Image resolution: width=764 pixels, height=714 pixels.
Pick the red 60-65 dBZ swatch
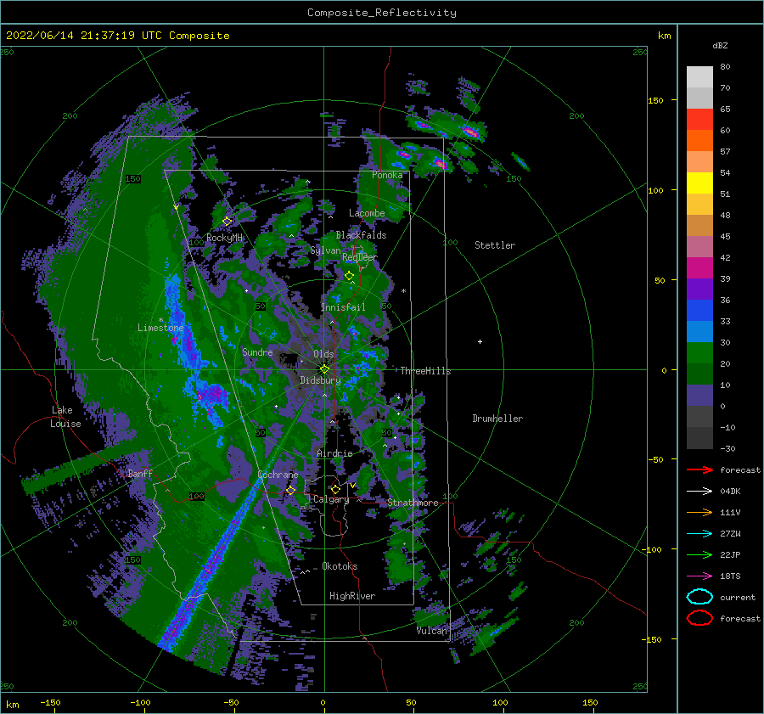(699, 120)
